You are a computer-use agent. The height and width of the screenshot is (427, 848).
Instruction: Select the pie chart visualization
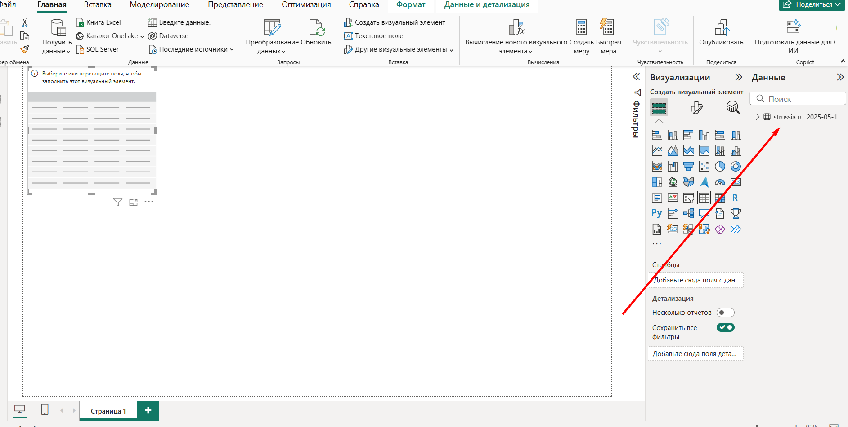pos(720,167)
